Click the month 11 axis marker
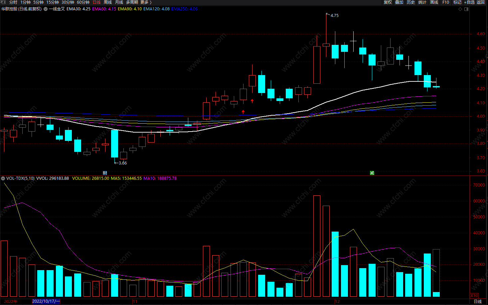 click(135, 301)
